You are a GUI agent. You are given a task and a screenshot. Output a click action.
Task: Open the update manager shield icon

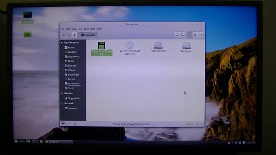(x=244, y=143)
